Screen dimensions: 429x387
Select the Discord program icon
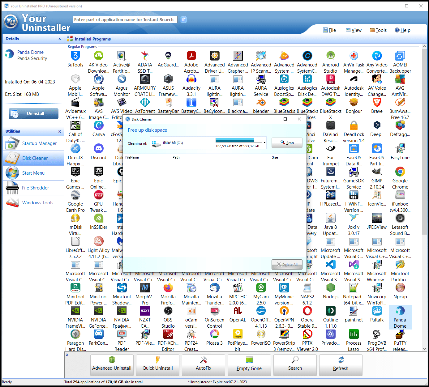point(98,149)
